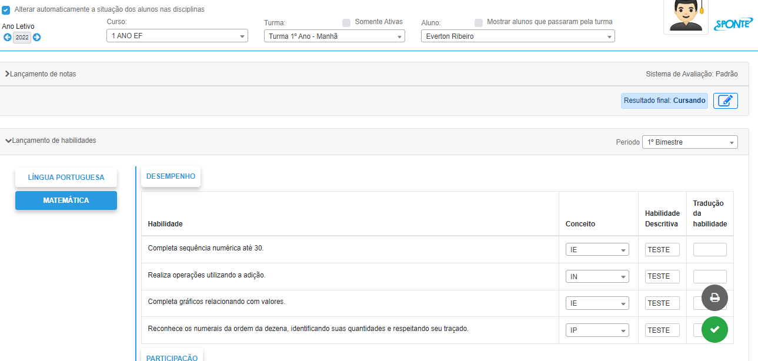Collapse the Lançamento de habilidades section
Viewport: 758px width, 361px height.
[x=51, y=141]
